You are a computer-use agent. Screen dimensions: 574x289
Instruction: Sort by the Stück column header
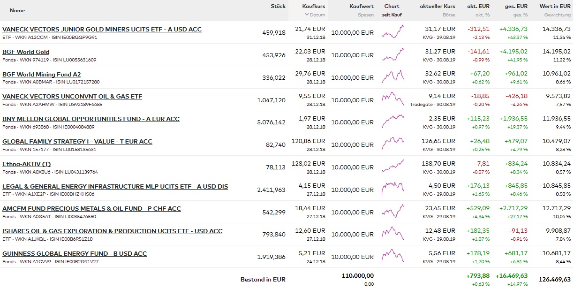coord(278,7)
